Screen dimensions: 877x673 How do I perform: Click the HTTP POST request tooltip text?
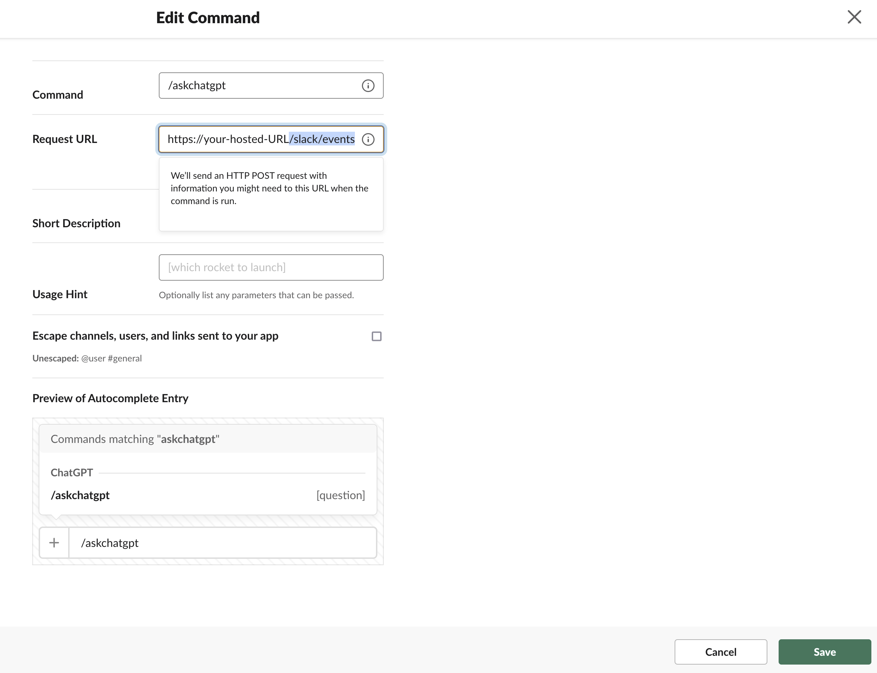click(269, 188)
